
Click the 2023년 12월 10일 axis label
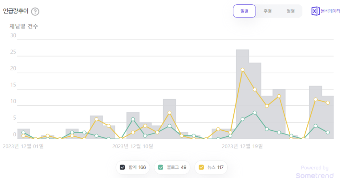pyautogui.click(x=133, y=146)
